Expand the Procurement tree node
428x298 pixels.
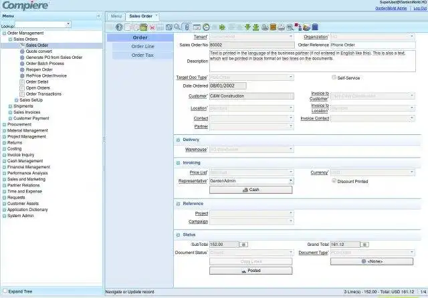click(x=5, y=124)
